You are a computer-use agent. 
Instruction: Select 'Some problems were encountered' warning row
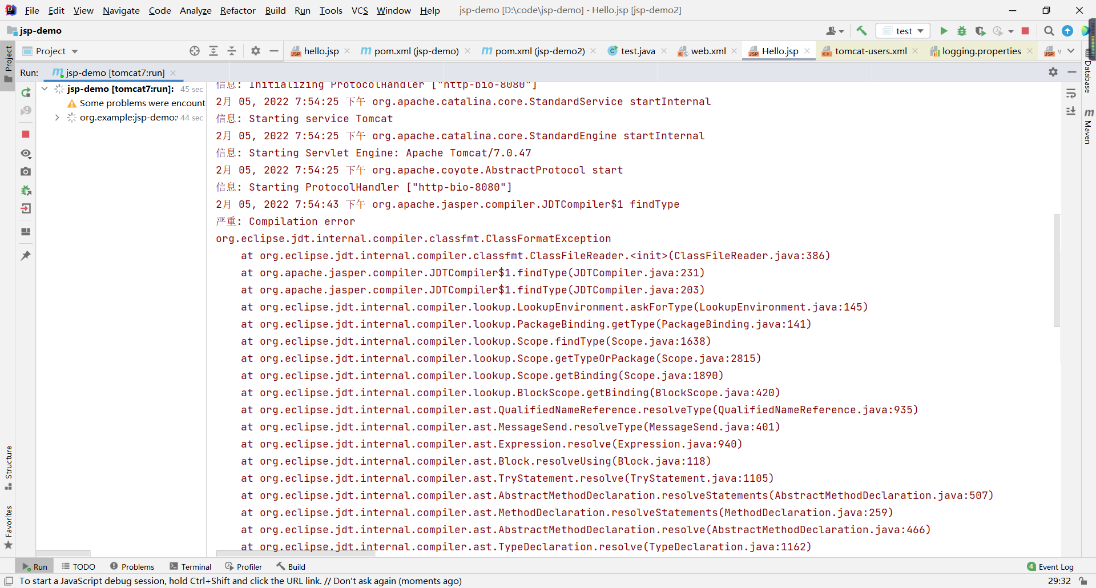click(x=136, y=103)
